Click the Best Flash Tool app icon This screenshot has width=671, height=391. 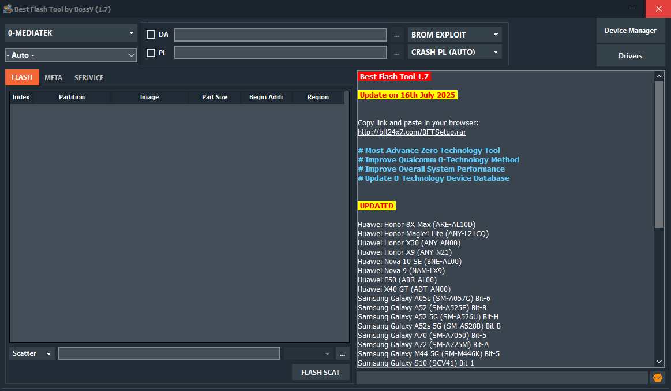8,9
